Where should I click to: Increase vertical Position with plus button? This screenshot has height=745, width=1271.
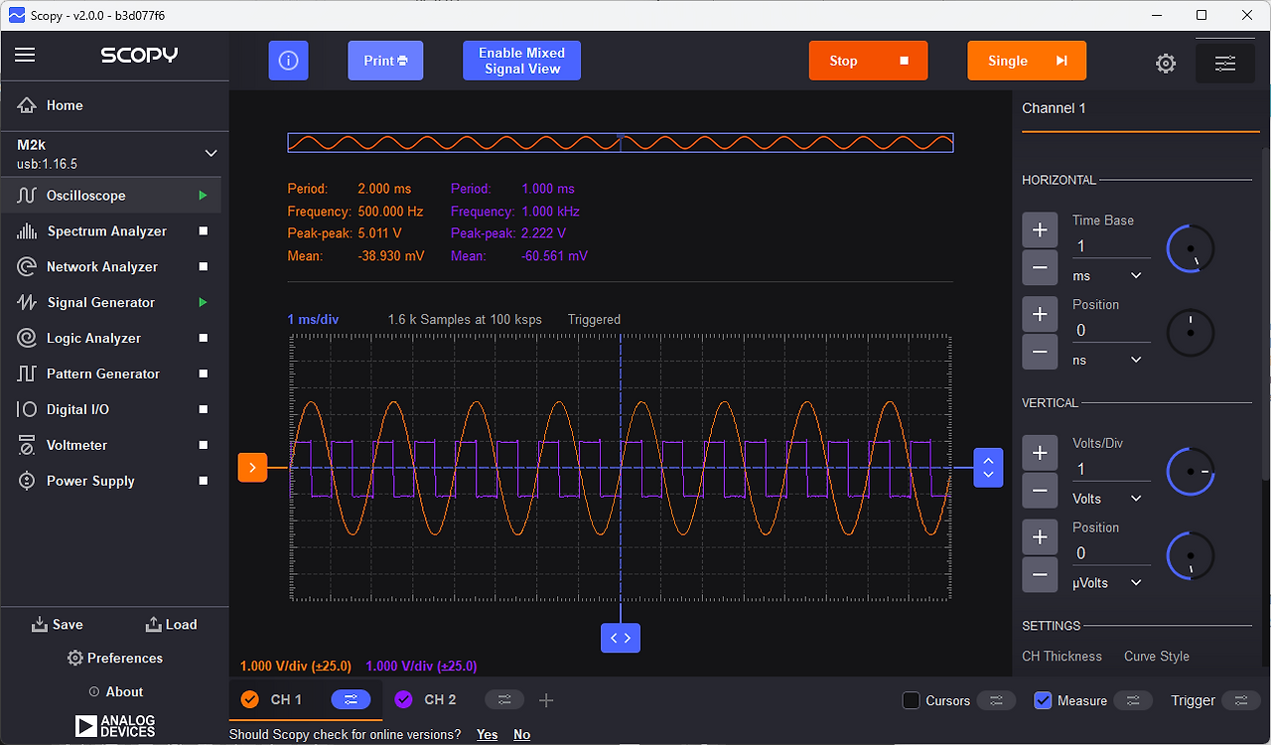pos(1040,537)
